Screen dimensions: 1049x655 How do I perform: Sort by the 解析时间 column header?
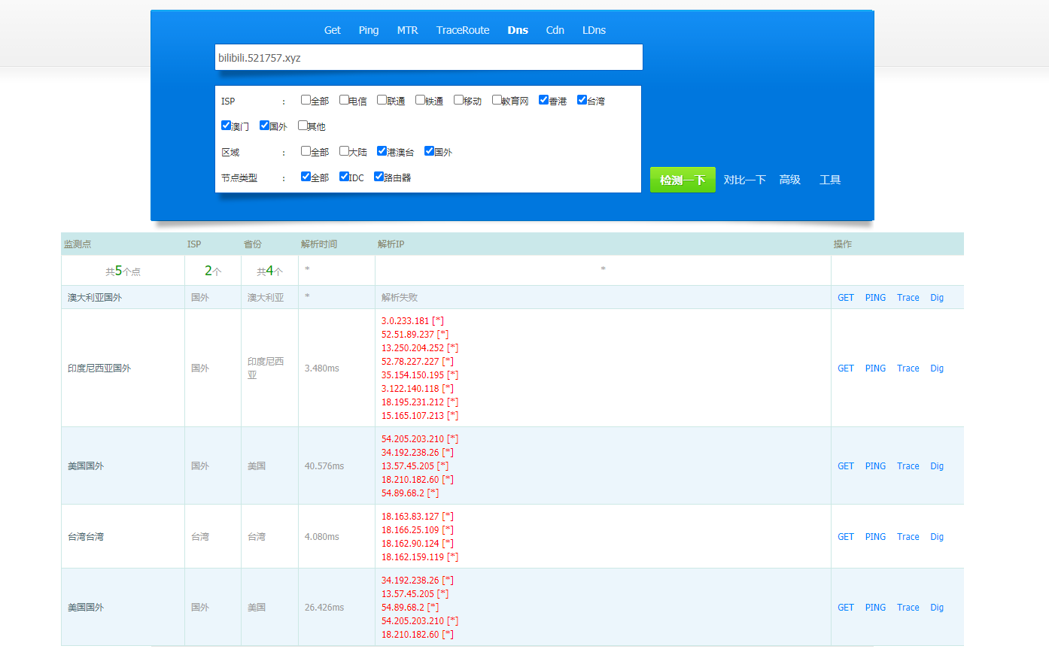pos(319,244)
